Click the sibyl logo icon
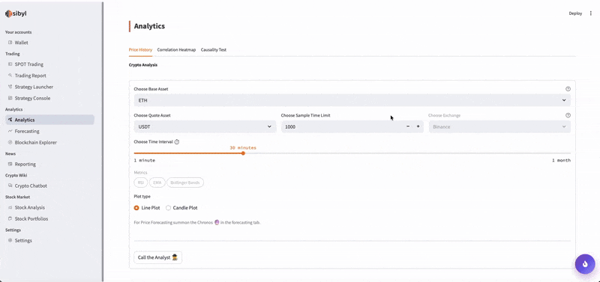Screen dimensions: 600x282 point(8,13)
